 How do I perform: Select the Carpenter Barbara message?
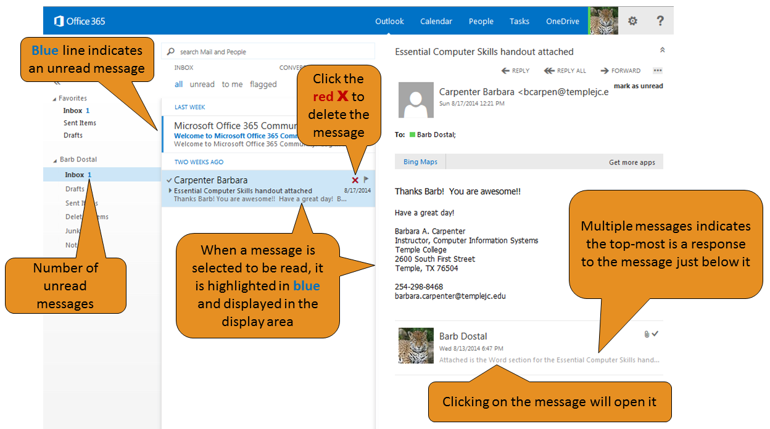[268, 189]
